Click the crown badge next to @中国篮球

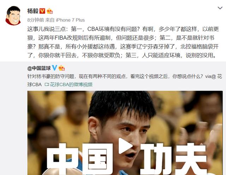(x=61, y=68)
